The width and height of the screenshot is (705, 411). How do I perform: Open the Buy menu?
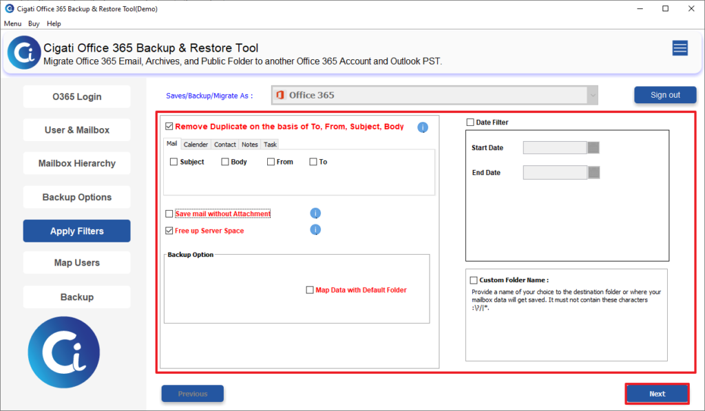click(34, 23)
